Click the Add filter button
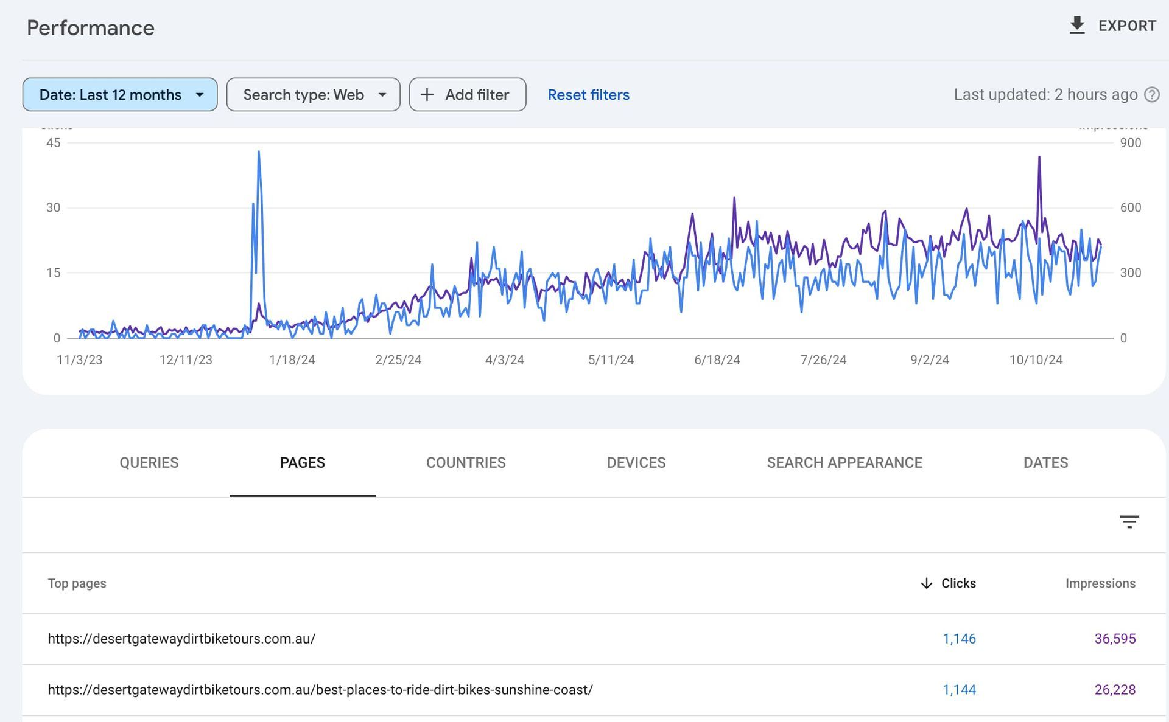The height and width of the screenshot is (722, 1169). [468, 95]
